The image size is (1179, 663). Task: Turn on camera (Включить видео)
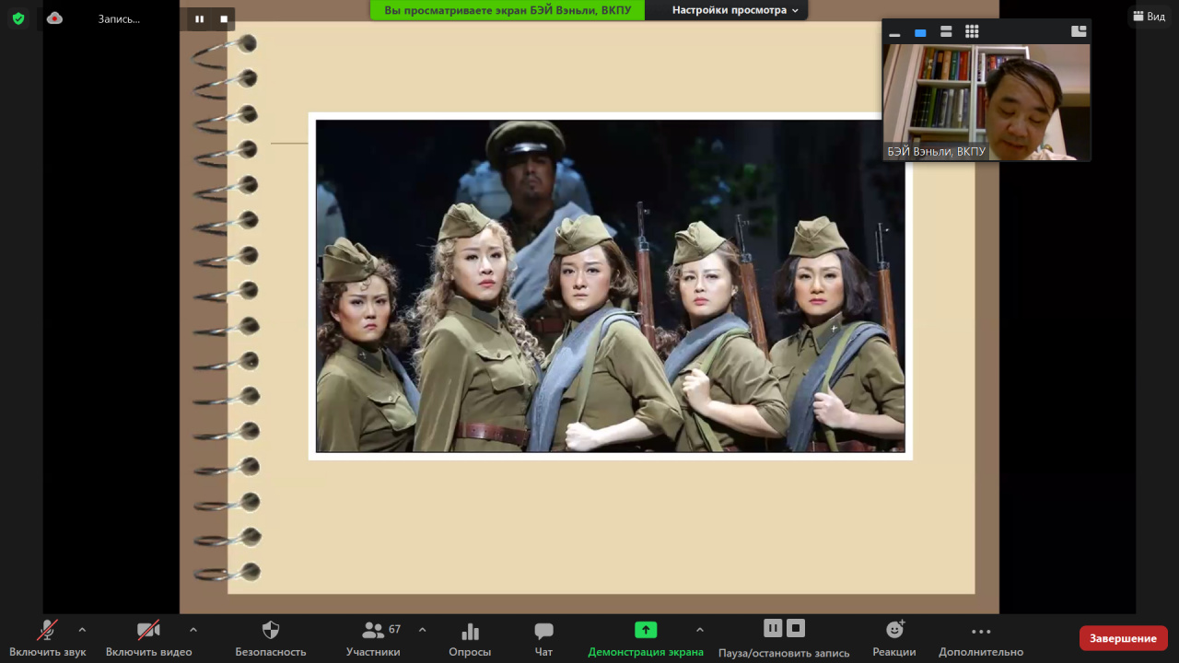pos(148,630)
